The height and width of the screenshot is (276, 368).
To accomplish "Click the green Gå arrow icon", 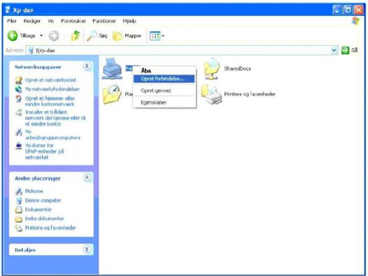I will [345, 50].
